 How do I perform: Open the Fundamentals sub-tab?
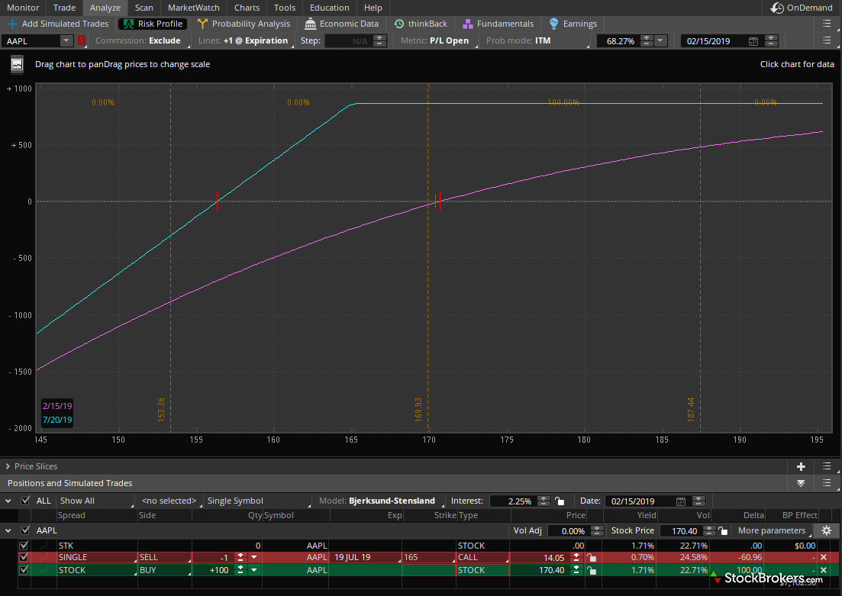[498, 24]
